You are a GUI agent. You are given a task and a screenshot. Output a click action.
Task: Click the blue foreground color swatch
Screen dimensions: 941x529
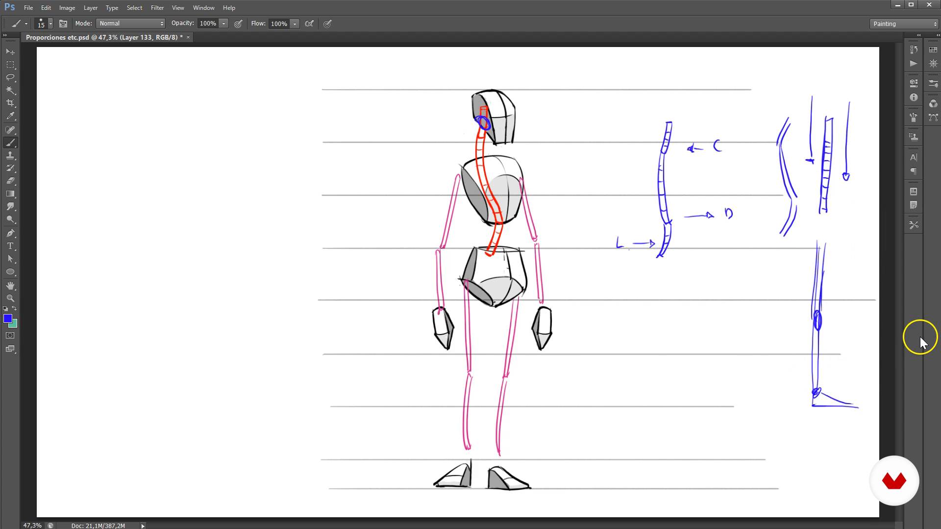tap(7, 318)
